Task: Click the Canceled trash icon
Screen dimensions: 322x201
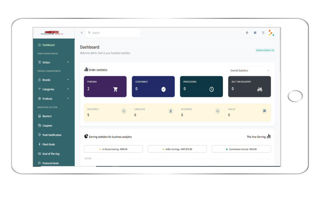Action: (171, 111)
